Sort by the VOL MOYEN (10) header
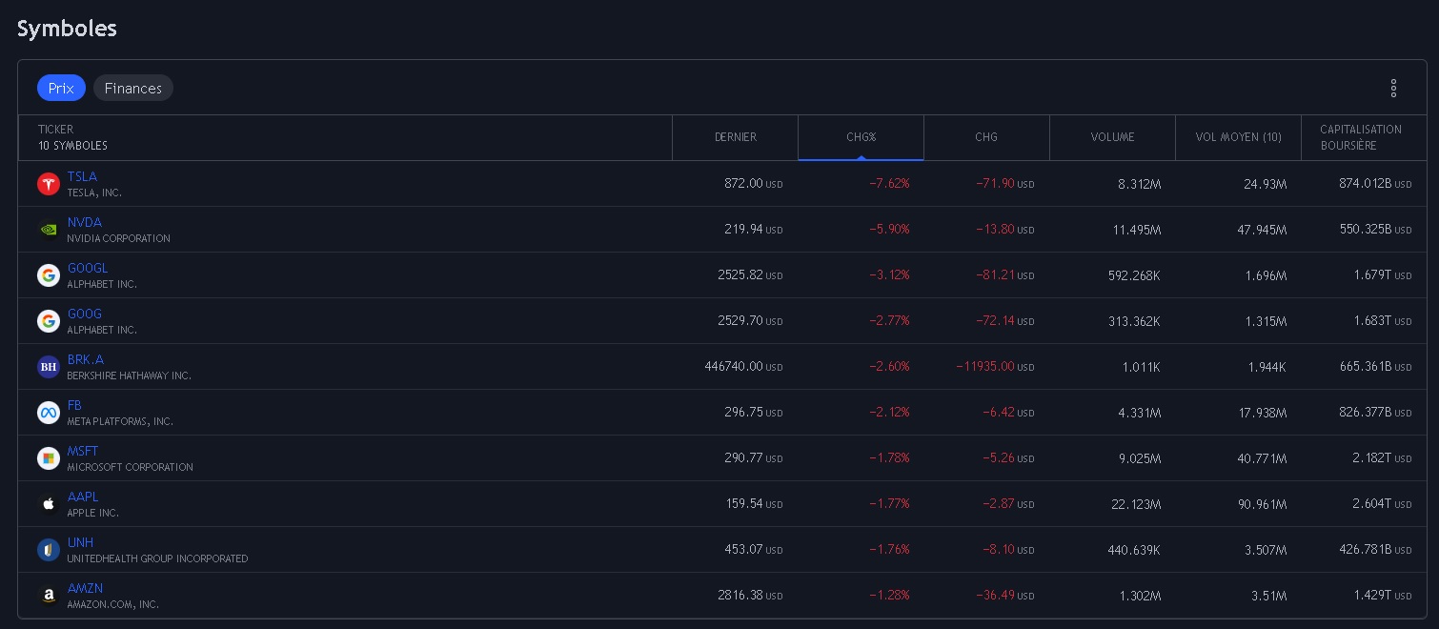Image resolution: width=1439 pixels, height=629 pixels. point(1238,137)
